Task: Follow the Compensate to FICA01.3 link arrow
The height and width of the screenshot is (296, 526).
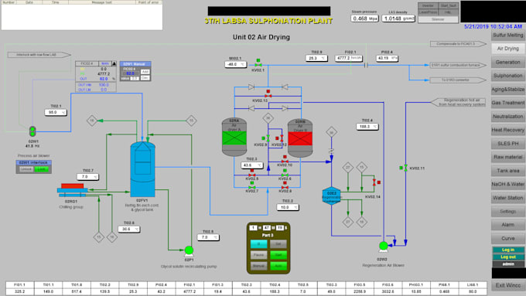Action: 458,44
